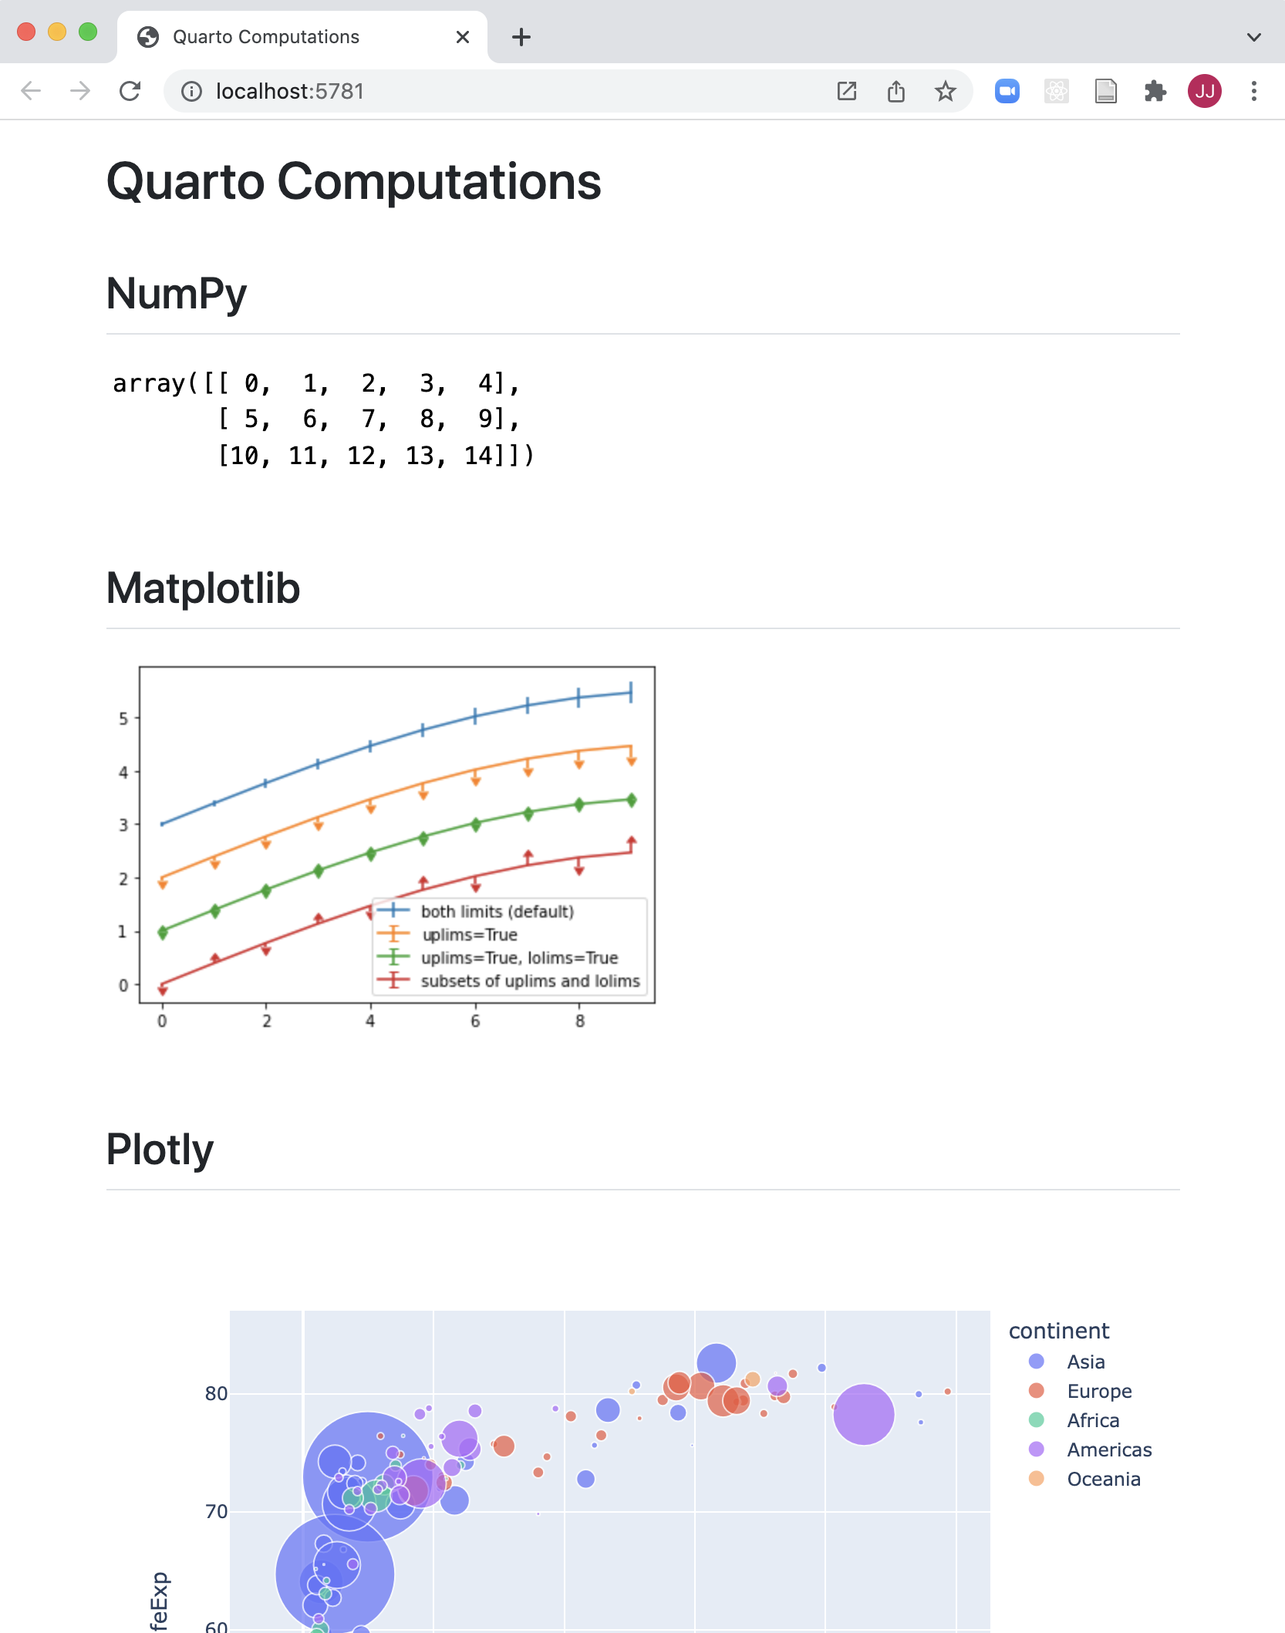1285x1633 pixels.
Task: Toggle Asia continent visibility in Plotly legend
Action: click(x=1084, y=1362)
